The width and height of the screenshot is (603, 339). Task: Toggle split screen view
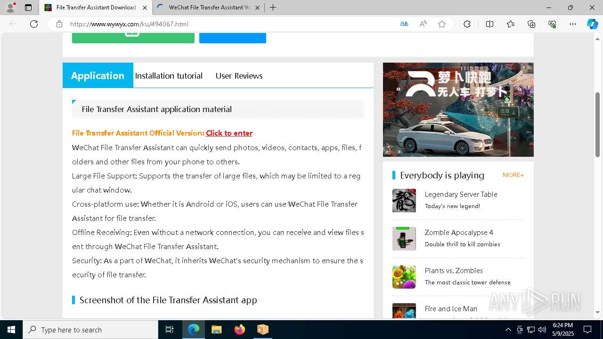pos(489,24)
